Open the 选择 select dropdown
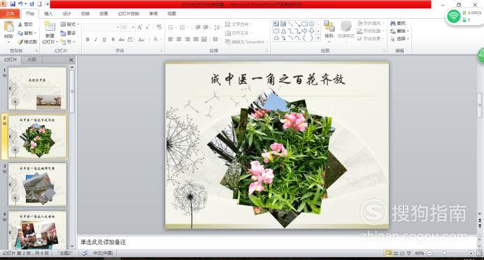Image resolution: width=484 pixels, height=260 pixels. pyautogui.click(x=400, y=39)
